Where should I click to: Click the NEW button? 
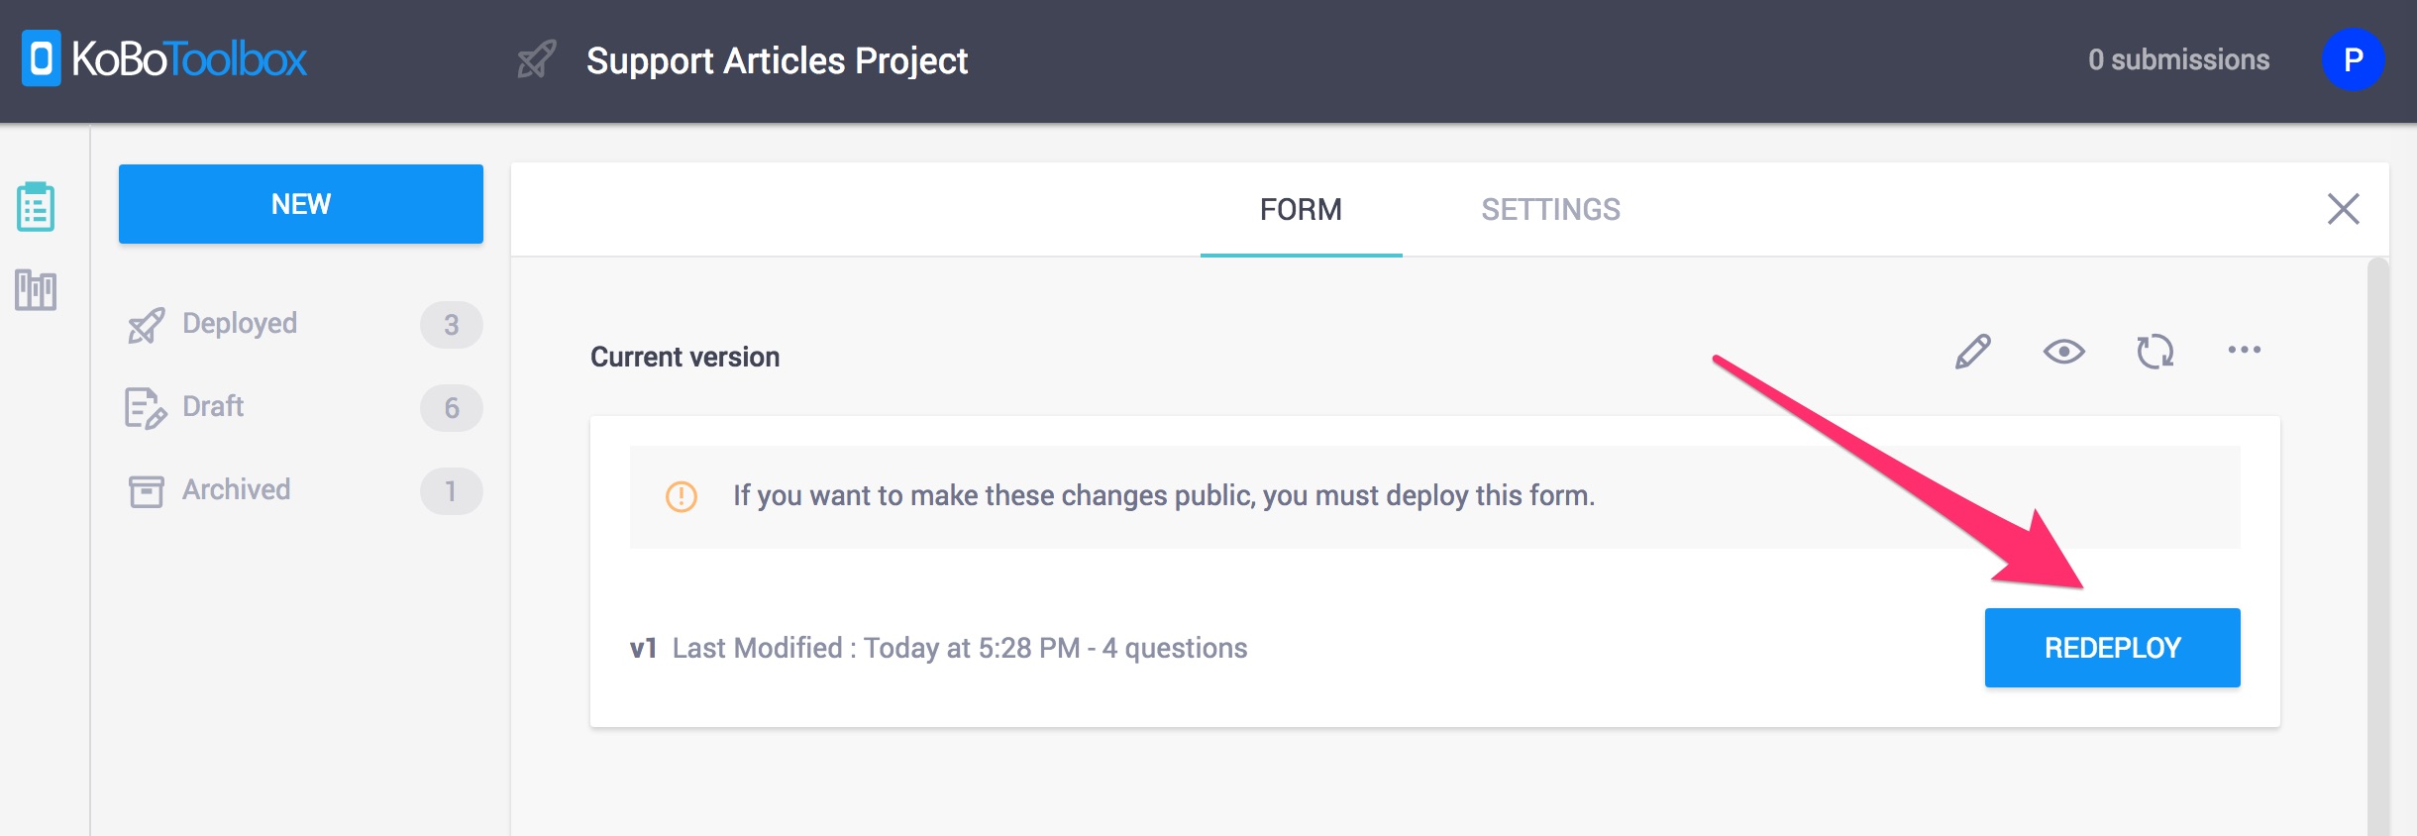[x=301, y=204]
